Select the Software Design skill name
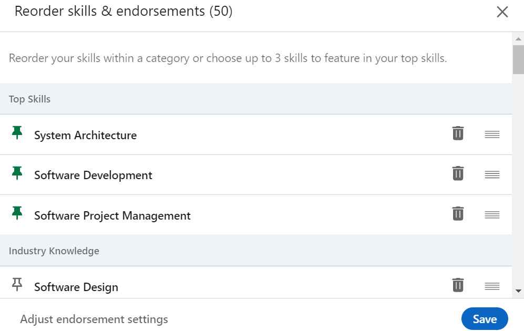Screen dimensions: 524x331 coord(76,287)
